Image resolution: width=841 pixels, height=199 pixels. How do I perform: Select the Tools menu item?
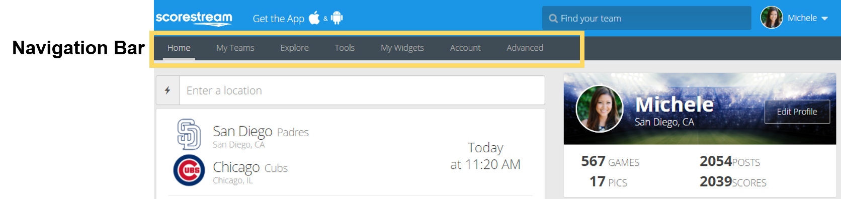pos(345,48)
